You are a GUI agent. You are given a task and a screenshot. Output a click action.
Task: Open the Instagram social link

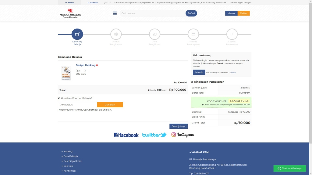pyautogui.click(x=183, y=135)
